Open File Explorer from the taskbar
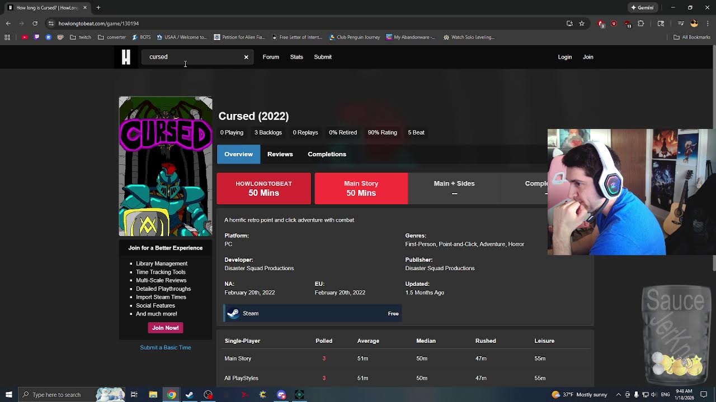Image resolution: width=716 pixels, height=402 pixels. click(153, 395)
